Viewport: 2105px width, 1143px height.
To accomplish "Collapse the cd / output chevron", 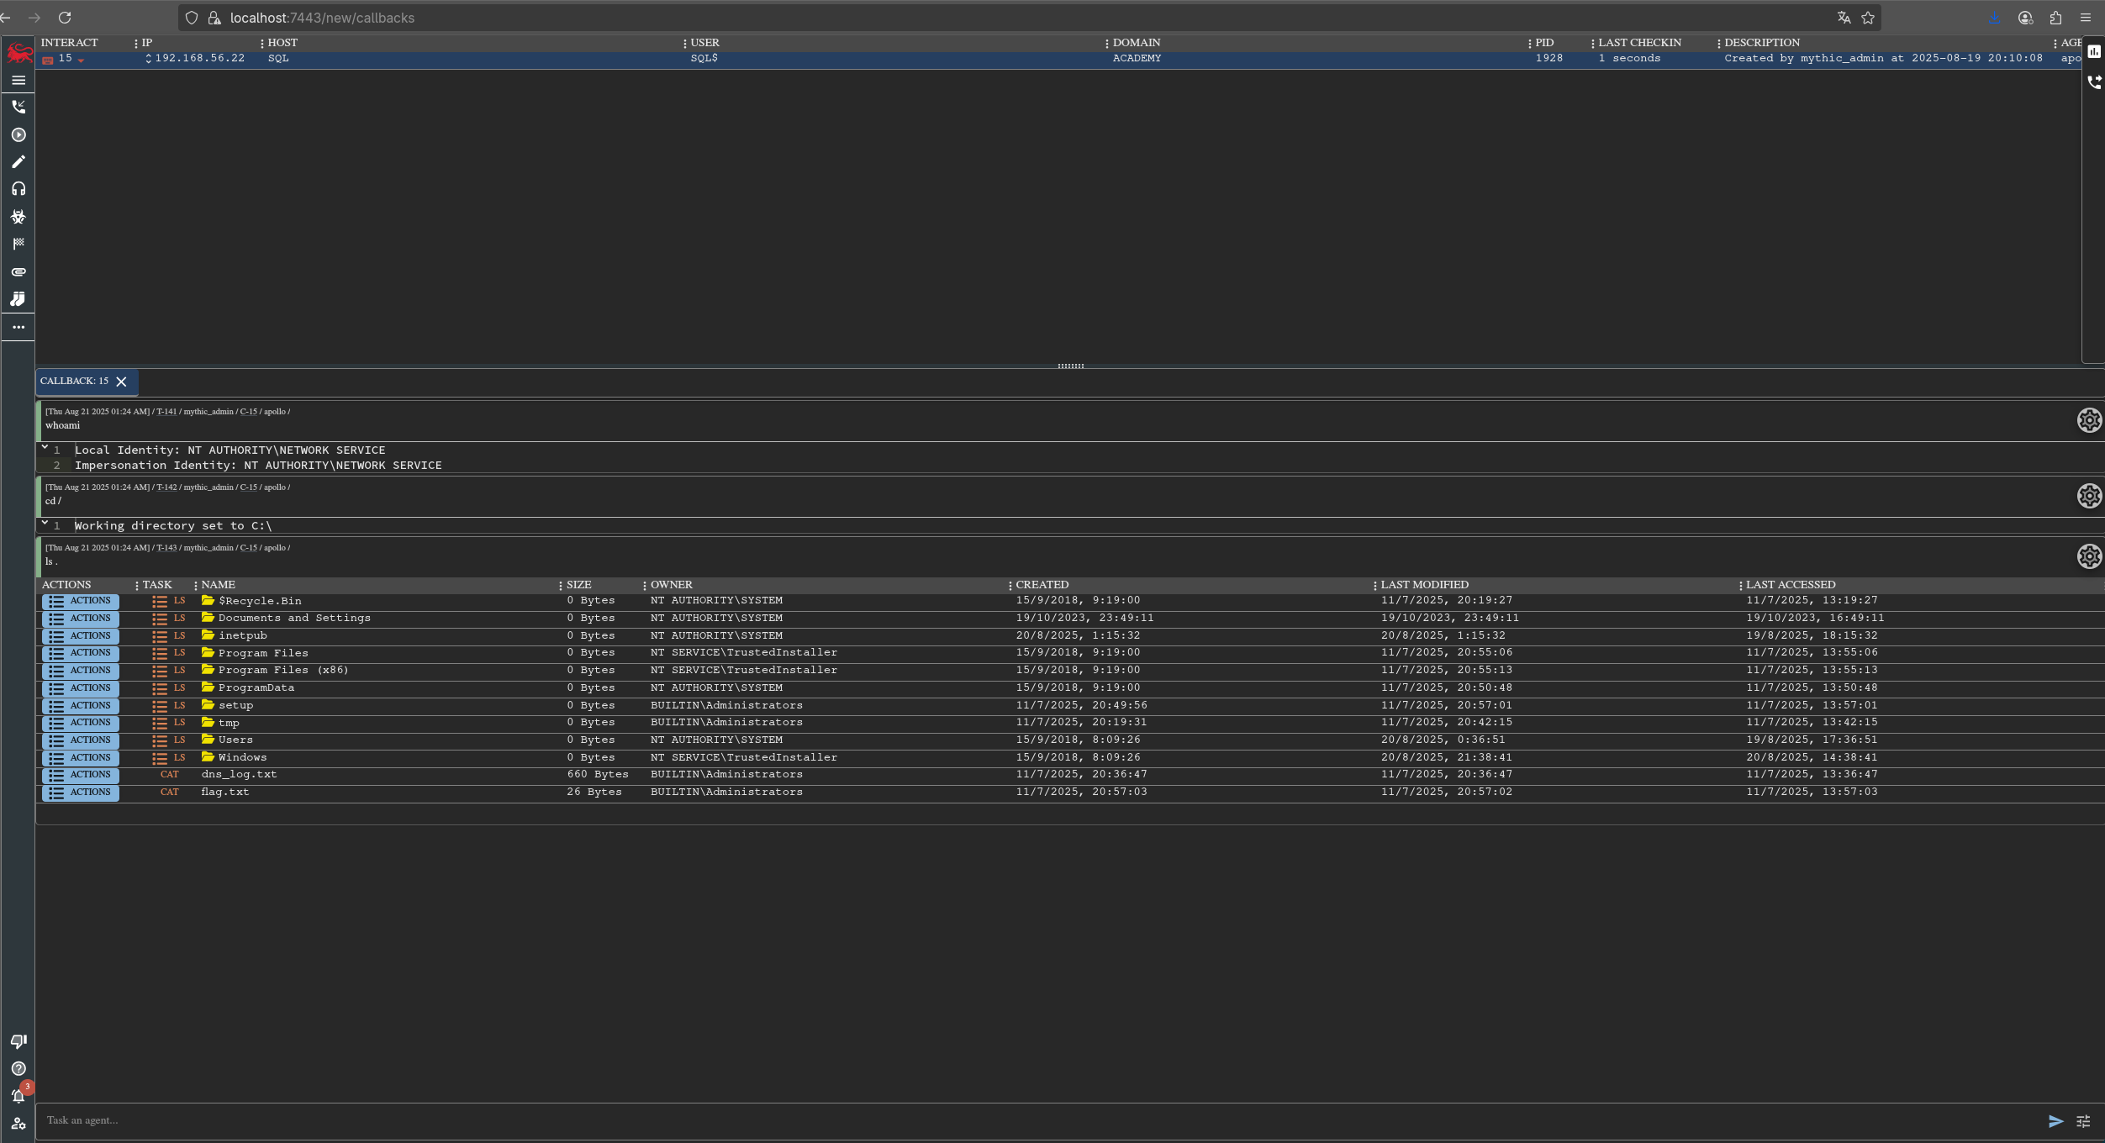I will 45,524.
